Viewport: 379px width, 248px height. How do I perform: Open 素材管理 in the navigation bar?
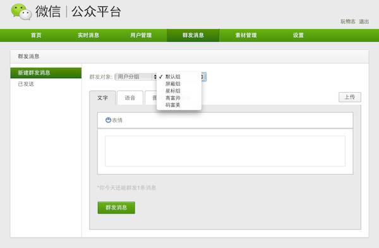tap(246, 35)
